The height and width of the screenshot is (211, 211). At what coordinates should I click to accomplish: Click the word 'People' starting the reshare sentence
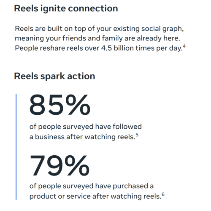coord(27,49)
